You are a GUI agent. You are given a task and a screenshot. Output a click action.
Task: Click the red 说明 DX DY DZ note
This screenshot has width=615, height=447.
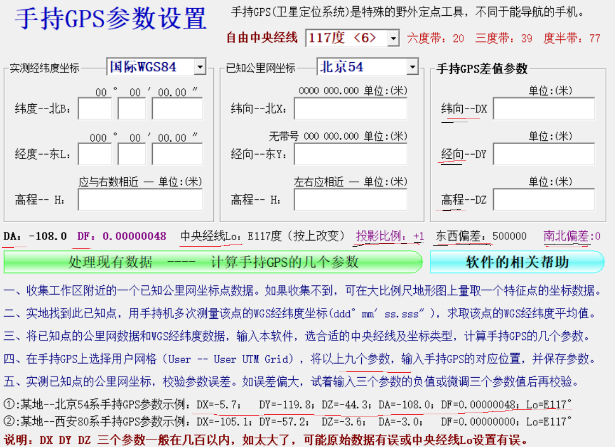tap(266, 440)
